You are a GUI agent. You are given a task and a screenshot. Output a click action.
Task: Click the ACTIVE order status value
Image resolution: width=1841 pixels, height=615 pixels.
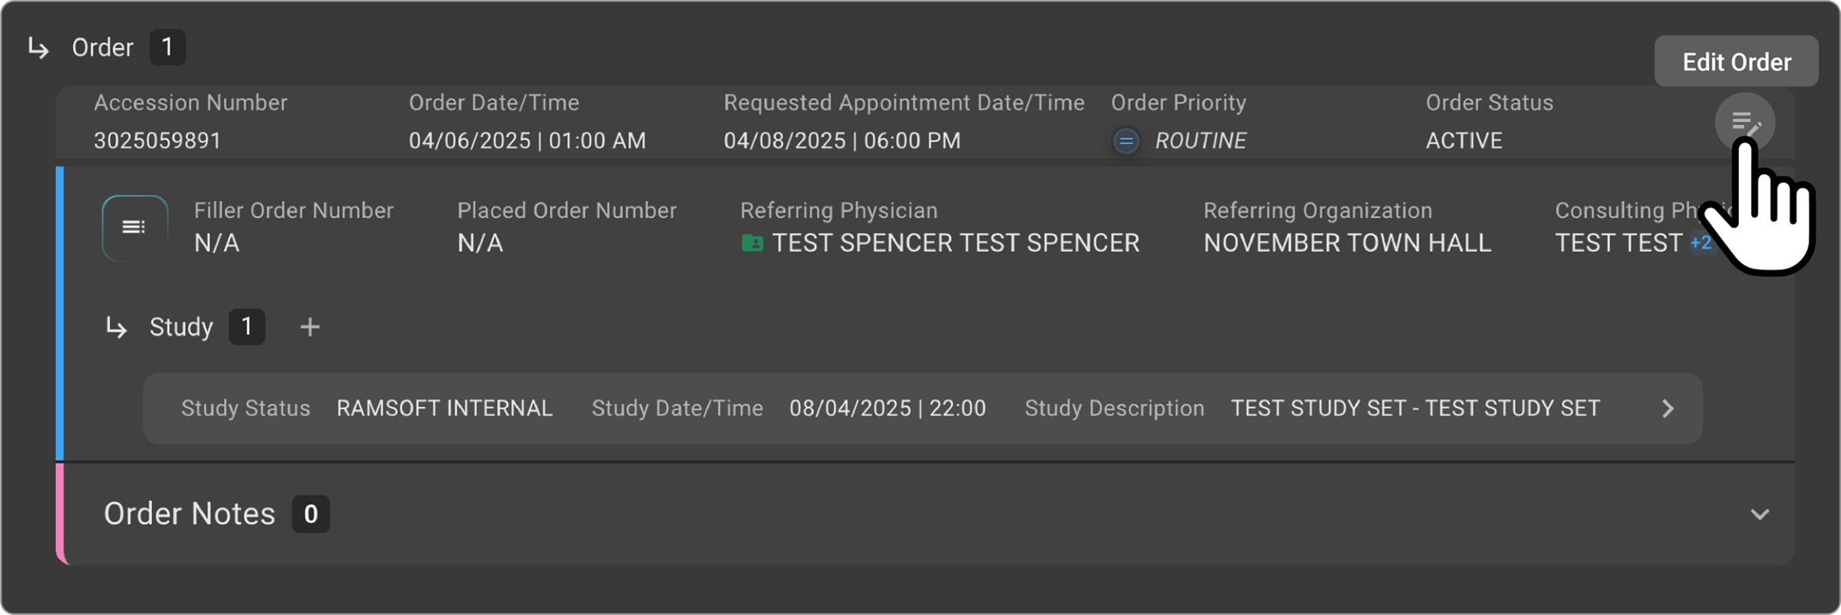1463,141
